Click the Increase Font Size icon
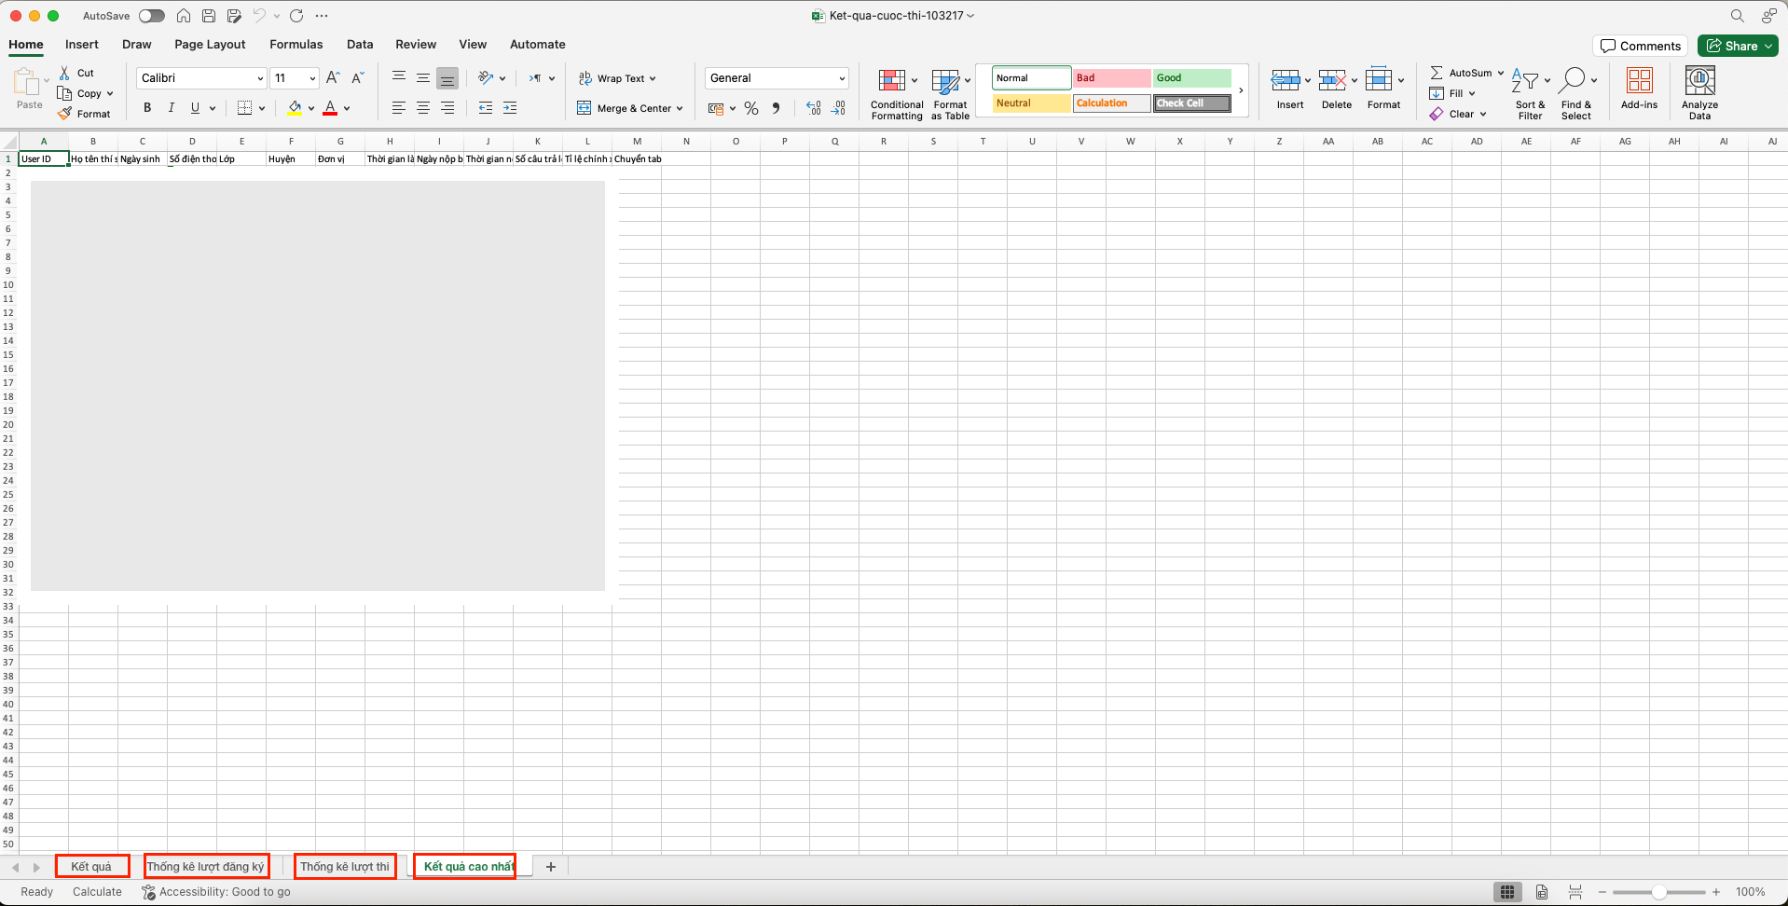 [x=333, y=78]
